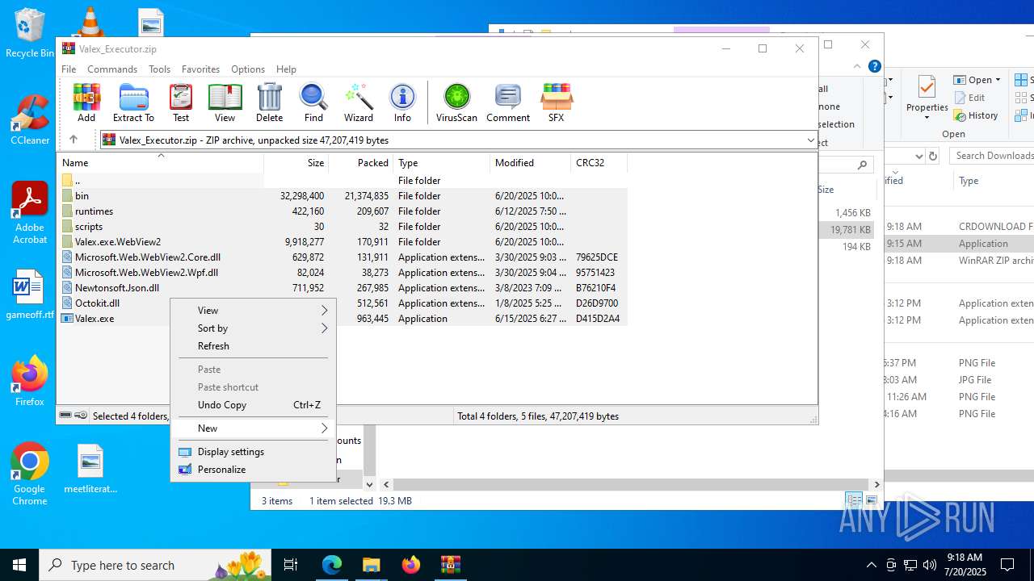Add a Comment to the archive
This screenshot has height=581, width=1034.
tap(508, 102)
